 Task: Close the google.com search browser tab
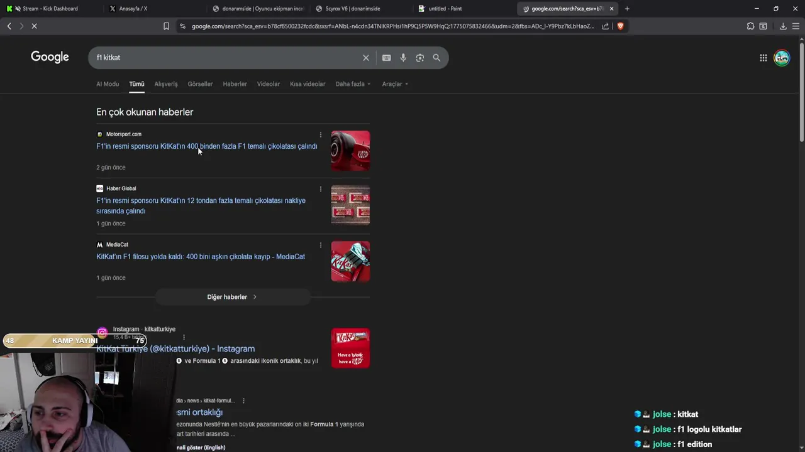611,9
